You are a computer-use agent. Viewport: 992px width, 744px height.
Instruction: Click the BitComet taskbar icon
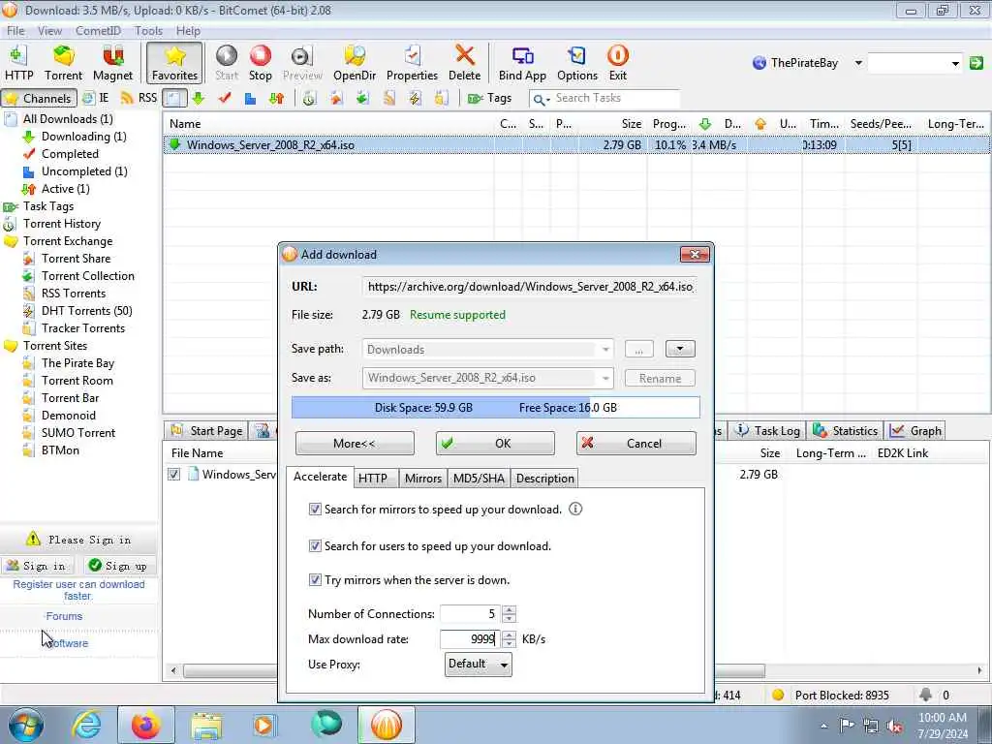[386, 725]
